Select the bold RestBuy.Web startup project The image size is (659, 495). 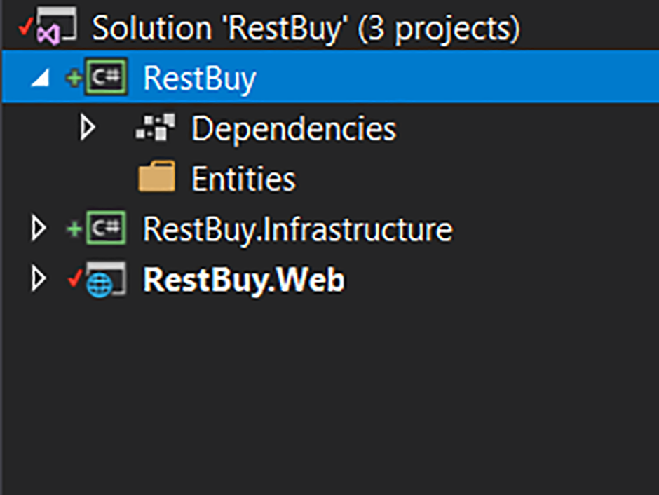(243, 280)
